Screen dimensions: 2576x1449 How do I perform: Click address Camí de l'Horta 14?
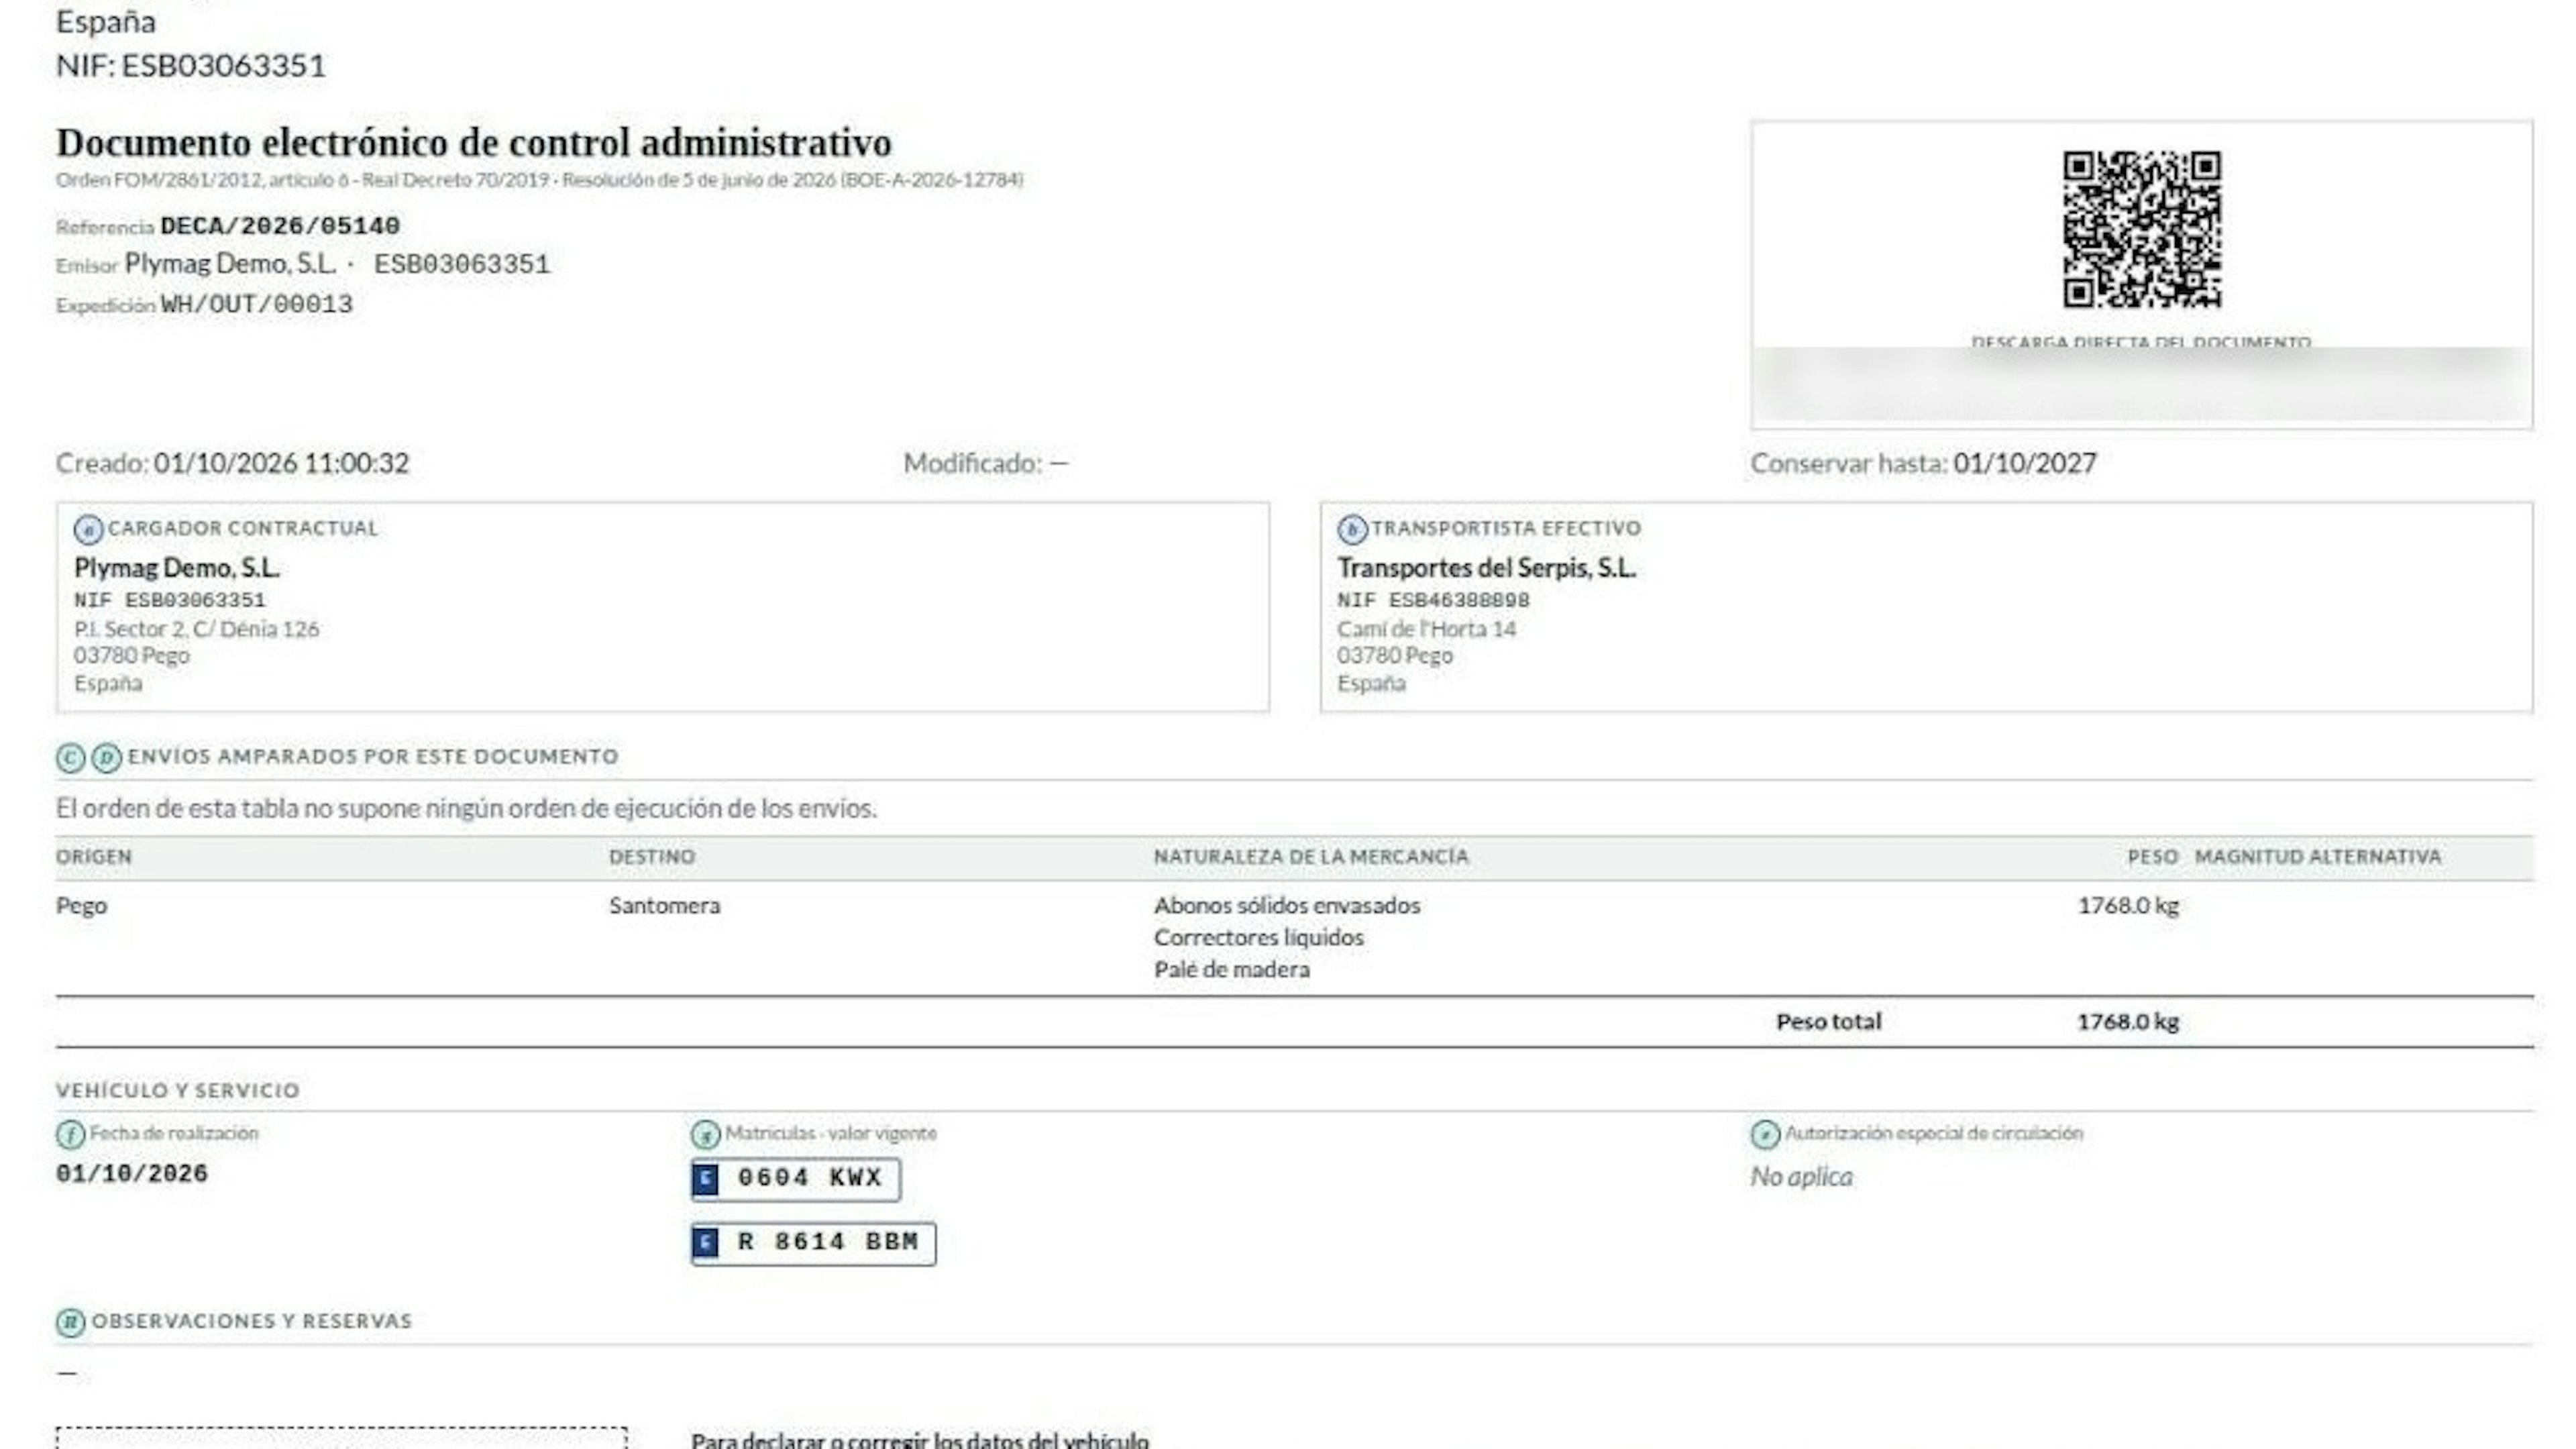click(x=1427, y=629)
